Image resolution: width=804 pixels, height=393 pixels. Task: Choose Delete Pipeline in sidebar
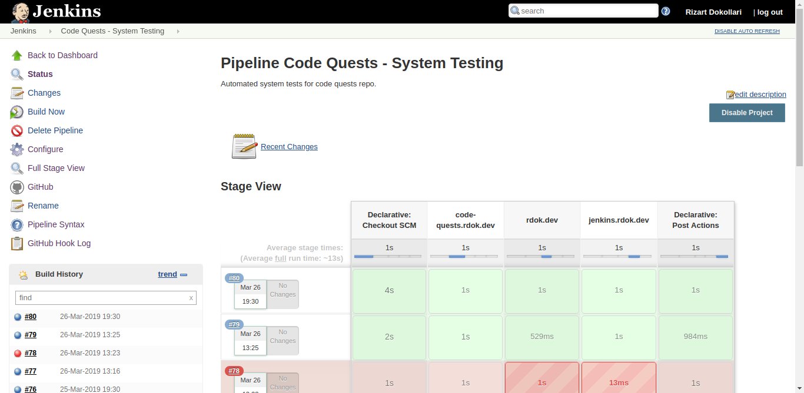55,130
